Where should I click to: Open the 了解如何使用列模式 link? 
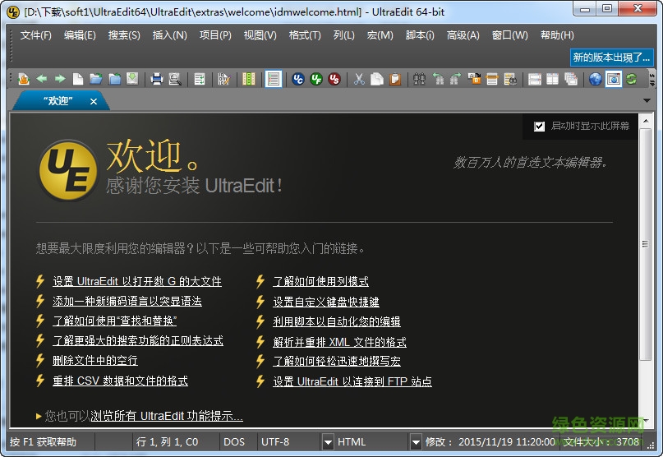pyautogui.click(x=320, y=281)
